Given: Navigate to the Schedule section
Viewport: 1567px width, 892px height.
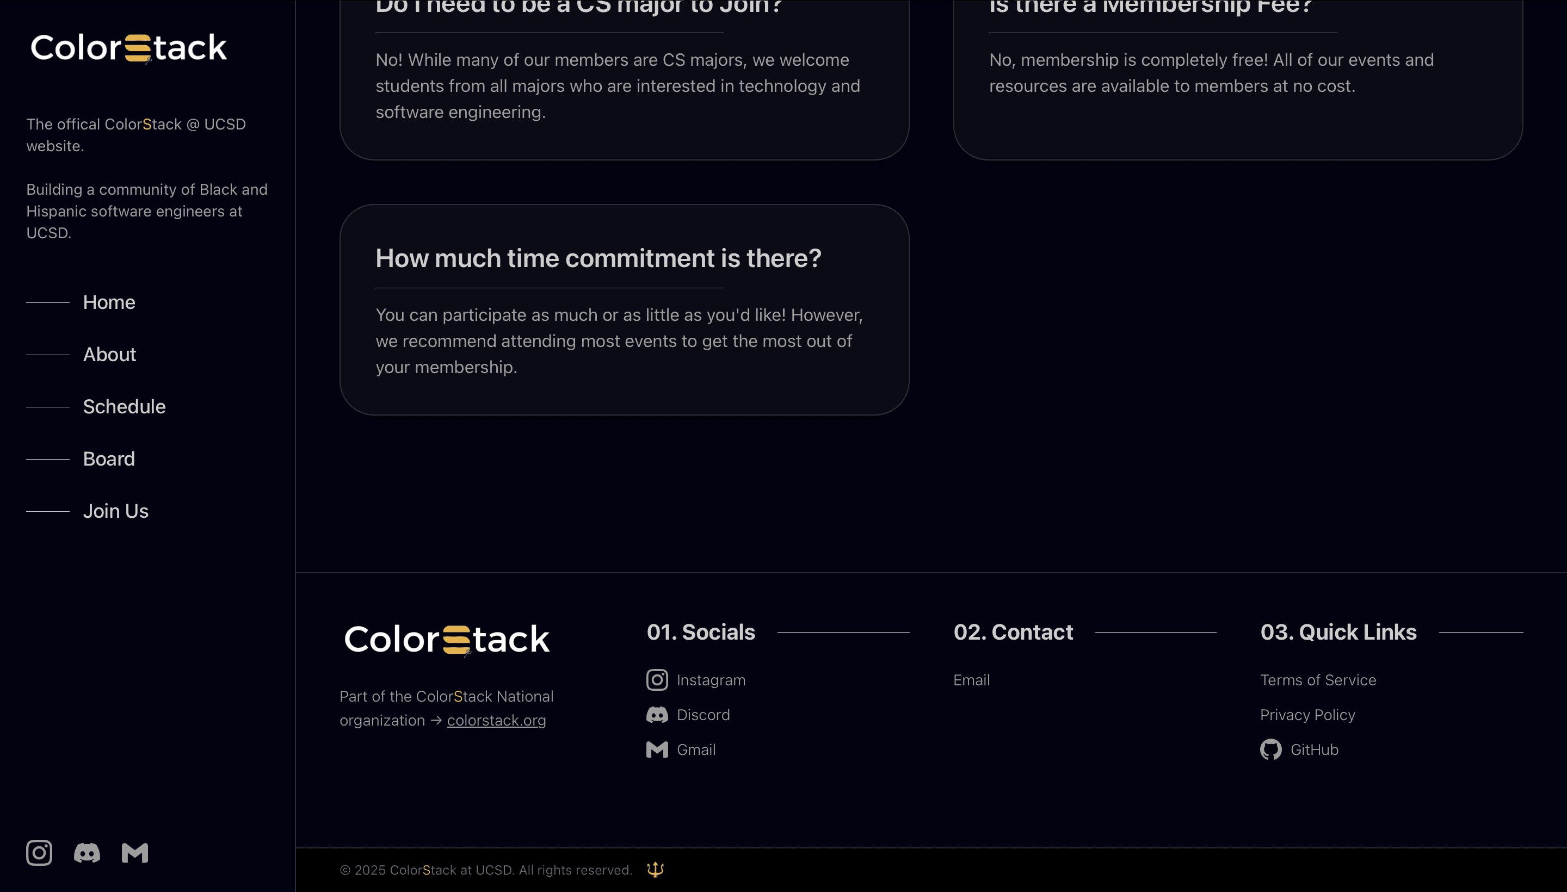Looking at the screenshot, I should [x=125, y=406].
